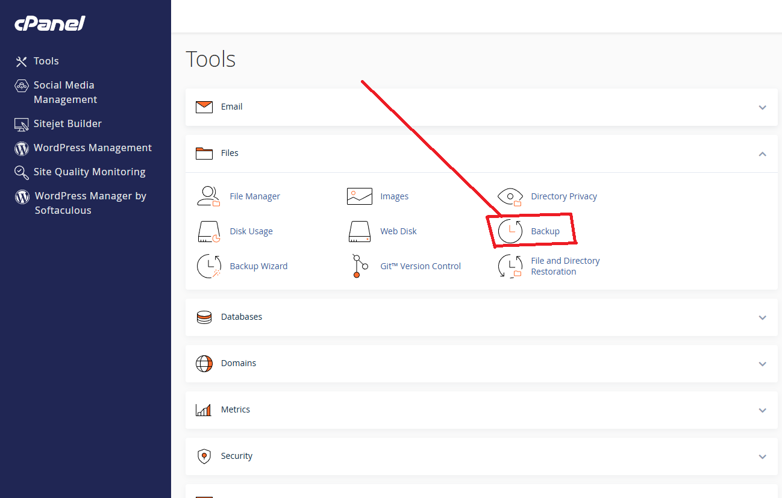Click the Email section title text
This screenshot has height=498, width=782.
point(232,107)
